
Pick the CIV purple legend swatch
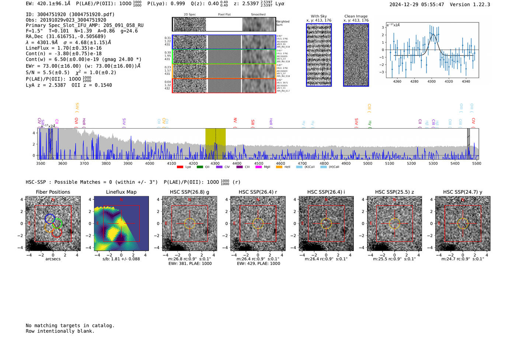[219, 167]
